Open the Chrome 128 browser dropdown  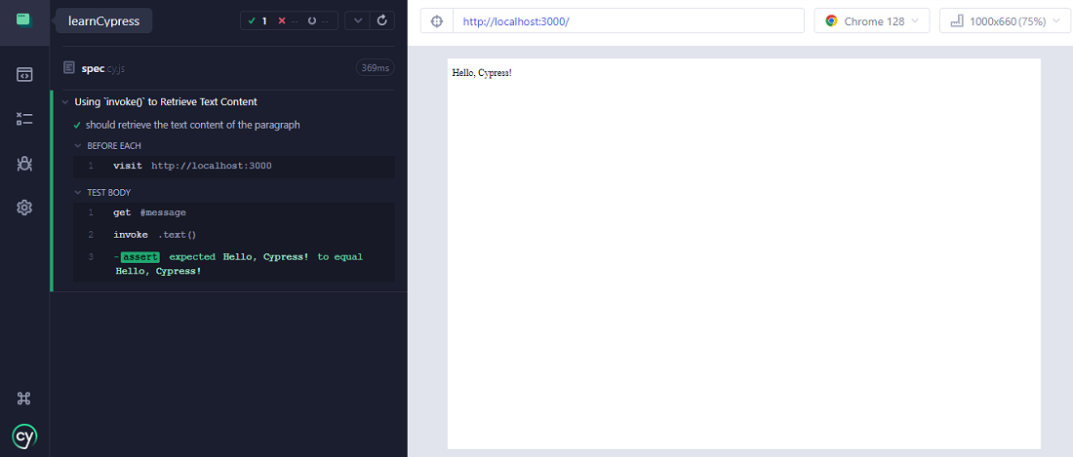[872, 21]
